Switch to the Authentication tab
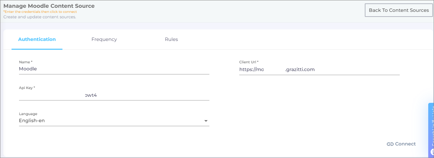This screenshot has height=158, width=434. point(37,39)
